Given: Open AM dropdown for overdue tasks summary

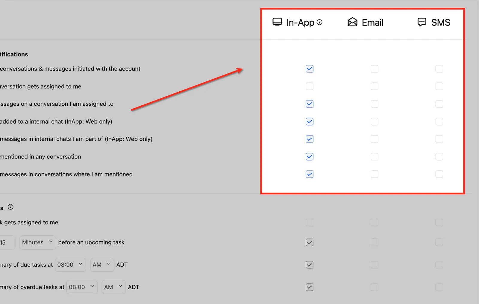Looking at the screenshot, I should point(114,287).
